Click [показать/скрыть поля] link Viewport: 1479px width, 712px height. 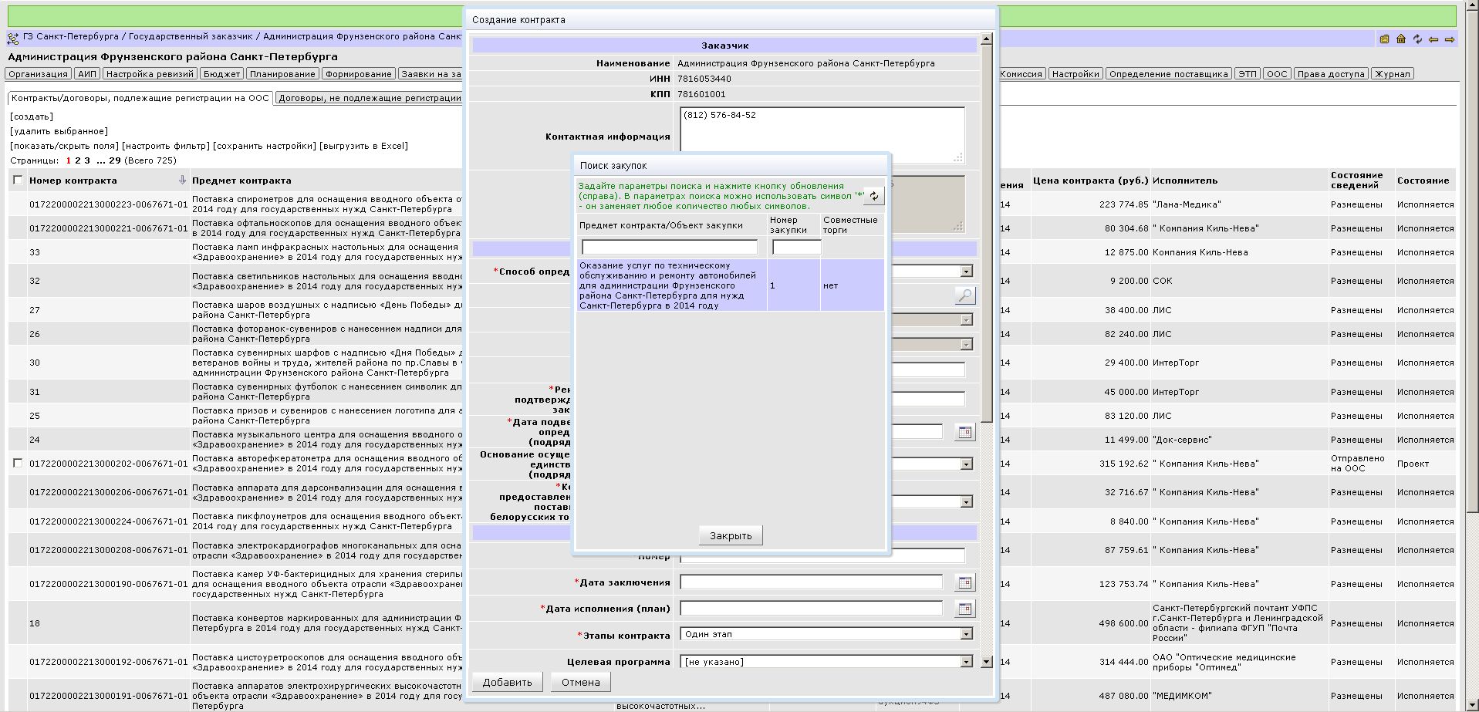coord(65,146)
